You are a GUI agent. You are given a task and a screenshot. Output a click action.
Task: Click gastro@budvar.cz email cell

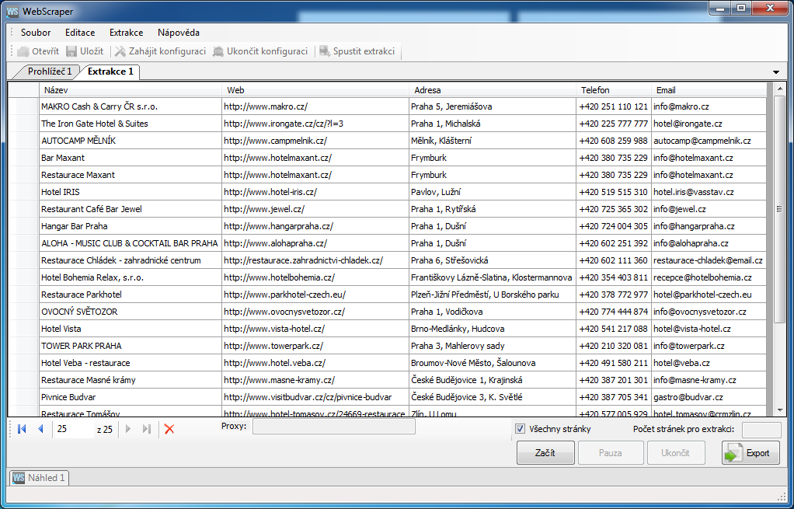pos(709,397)
